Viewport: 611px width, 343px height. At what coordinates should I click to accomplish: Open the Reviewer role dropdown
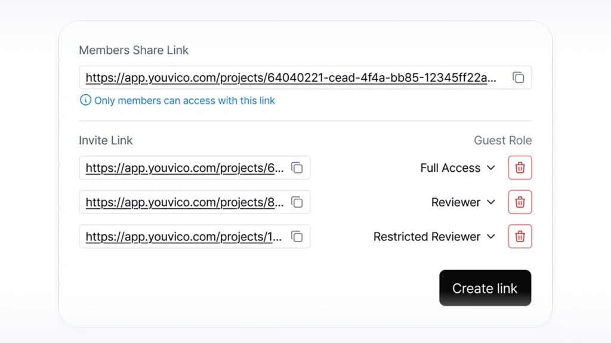[463, 202]
